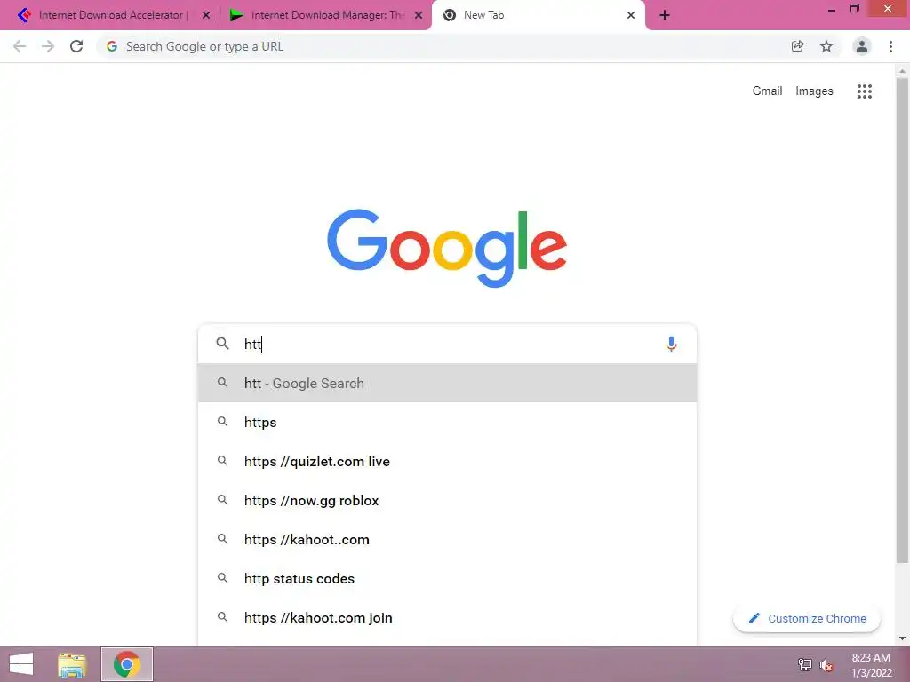The height and width of the screenshot is (682, 910).
Task: Open the Gmail link
Action: 767,91
